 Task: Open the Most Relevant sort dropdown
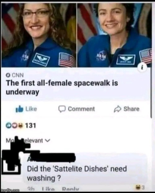coord(28,140)
